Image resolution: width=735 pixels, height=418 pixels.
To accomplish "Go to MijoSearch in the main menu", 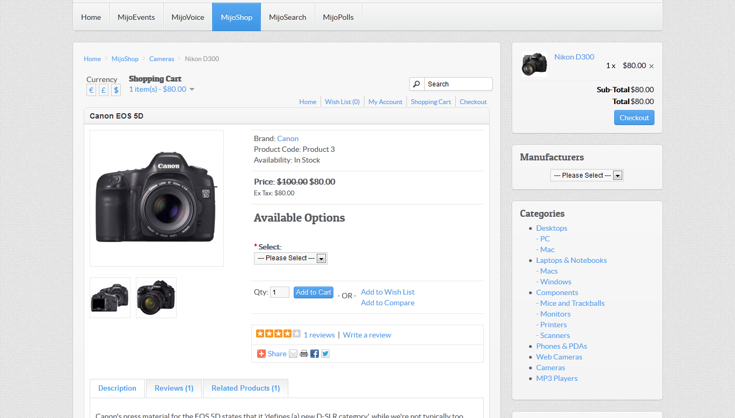I will (x=287, y=17).
